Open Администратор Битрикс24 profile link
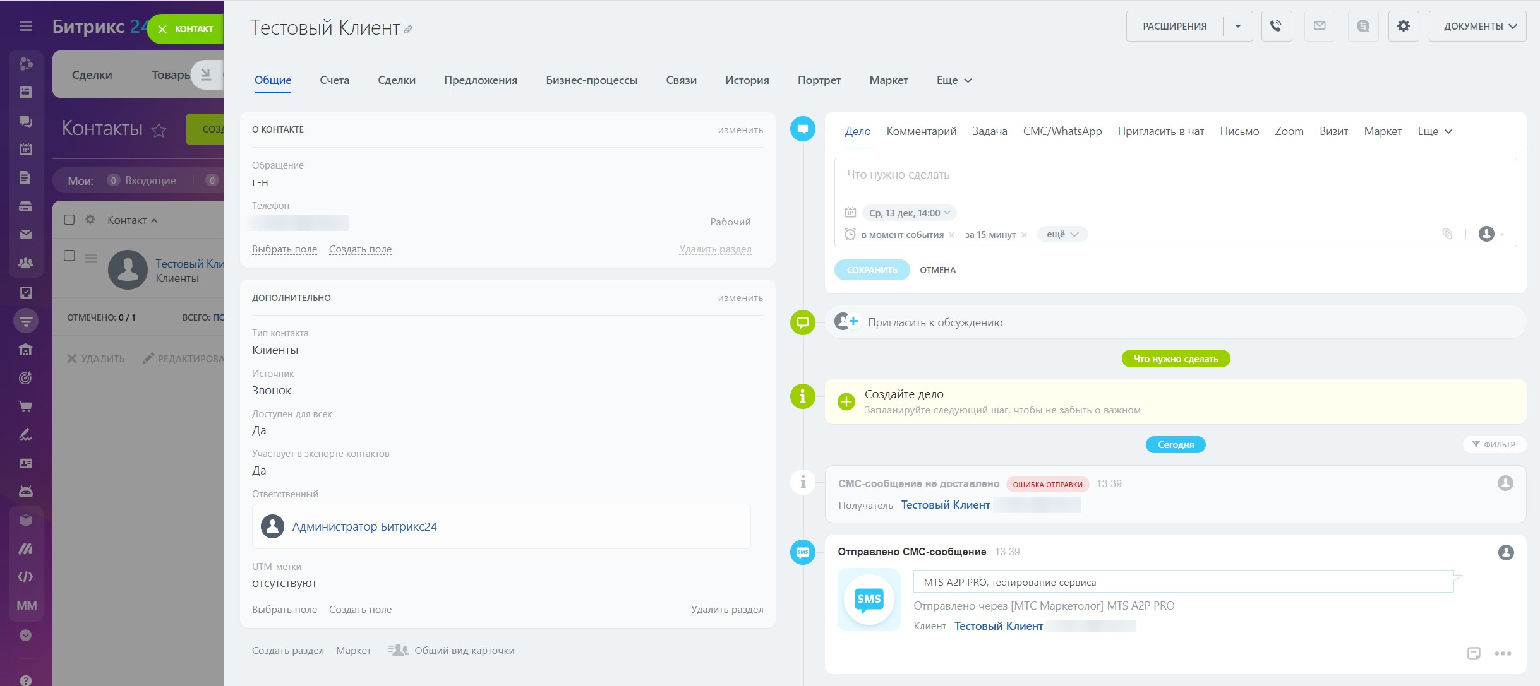Image resolution: width=1540 pixels, height=686 pixels. pyautogui.click(x=364, y=526)
